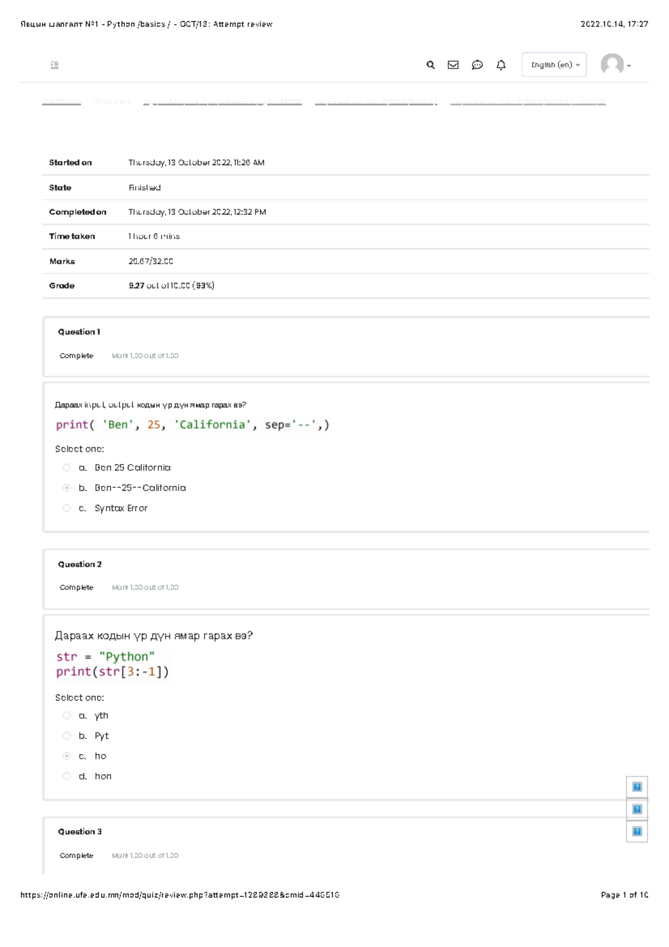Choose answer 'hon' in Question 2
The width and height of the screenshot is (669, 947).
click(67, 776)
